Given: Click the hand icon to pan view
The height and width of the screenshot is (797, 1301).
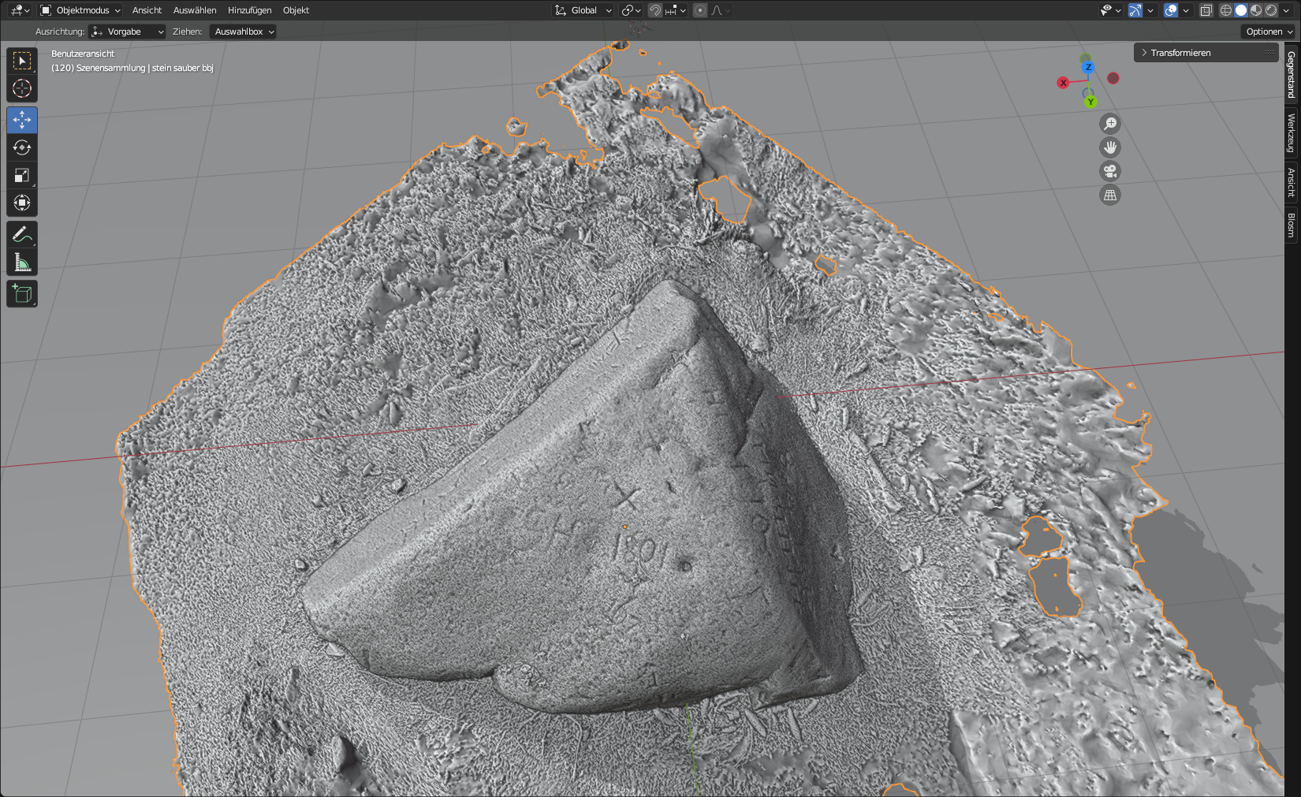Looking at the screenshot, I should click(x=1110, y=147).
